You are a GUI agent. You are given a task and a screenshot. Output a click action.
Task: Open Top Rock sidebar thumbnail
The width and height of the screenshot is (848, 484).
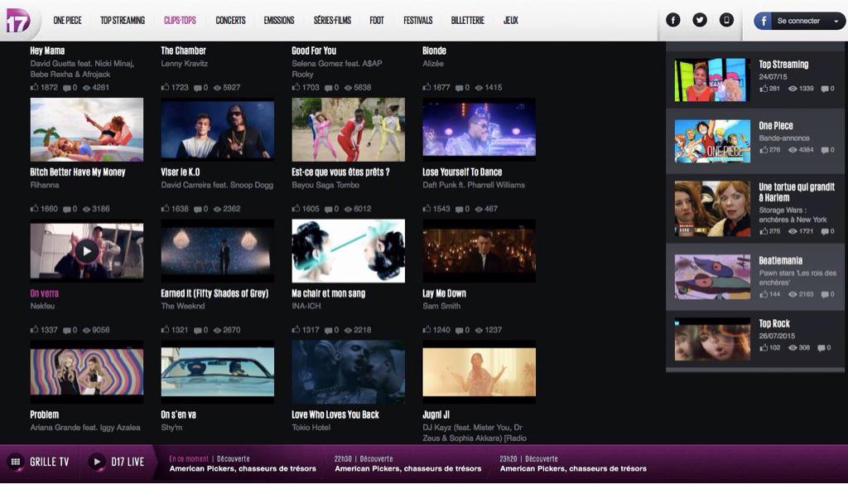(x=712, y=340)
